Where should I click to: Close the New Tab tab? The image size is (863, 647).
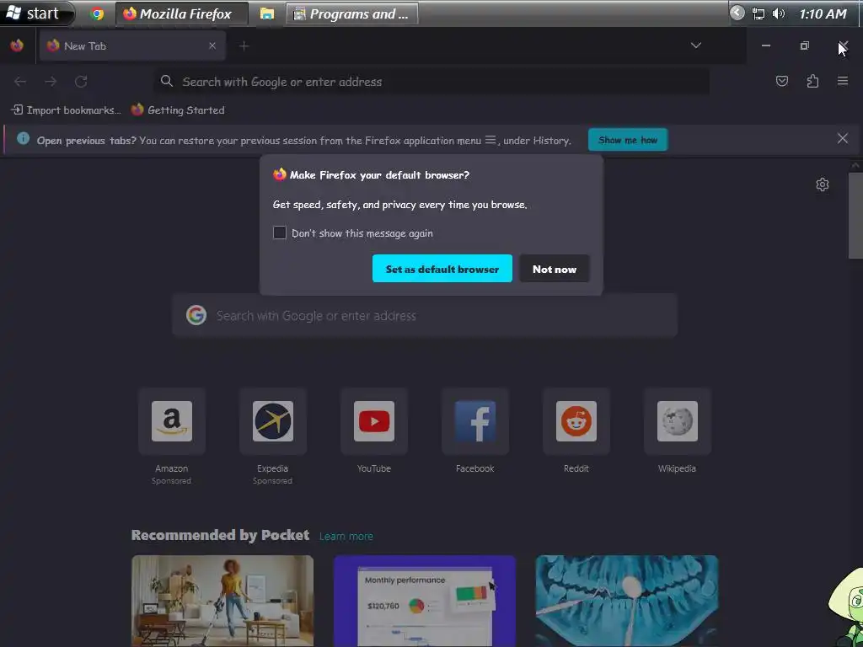pos(212,45)
